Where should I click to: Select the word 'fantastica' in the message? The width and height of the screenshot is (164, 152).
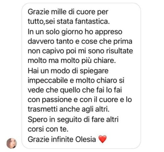pos(92,21)
